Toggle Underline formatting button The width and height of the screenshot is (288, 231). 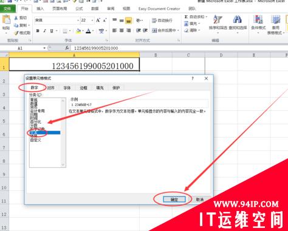52,31
